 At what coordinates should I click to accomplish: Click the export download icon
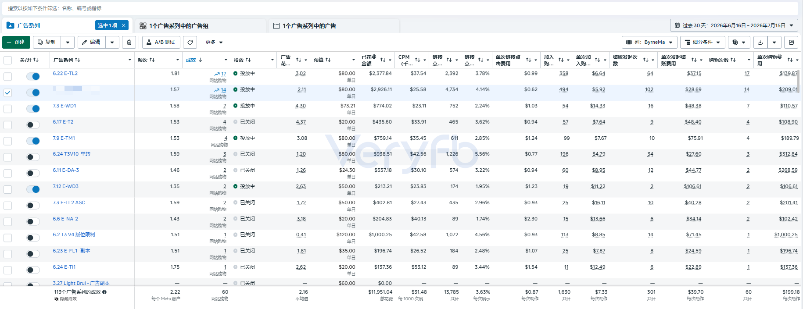pos(760,42)
